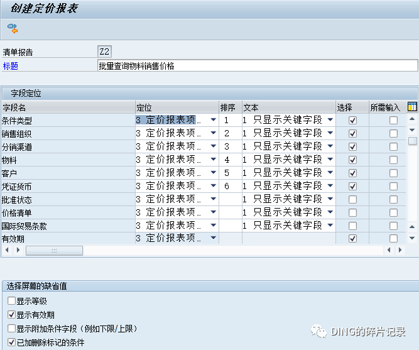Image resolution: width=419 pixels, height=350 pixels.
Task: Check 选择 checkbox for 价格清单
Action: (353, 212)
